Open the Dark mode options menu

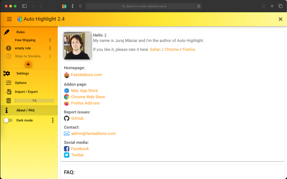[53, 120]
